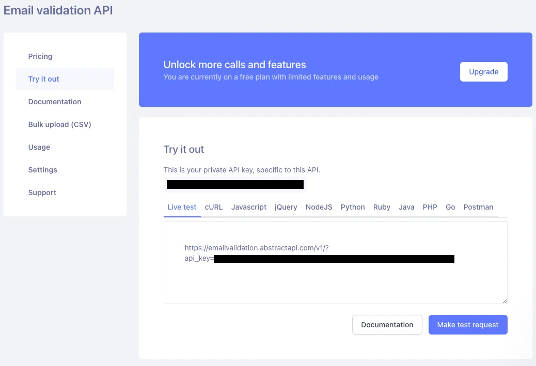Switch to the cURL tab
This screenshot has width=536, height=366.
click(x=214, y=207)
